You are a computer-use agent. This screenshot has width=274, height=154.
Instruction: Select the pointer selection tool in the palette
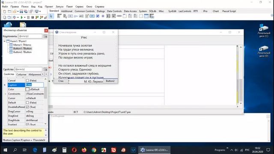coord(51,16)
